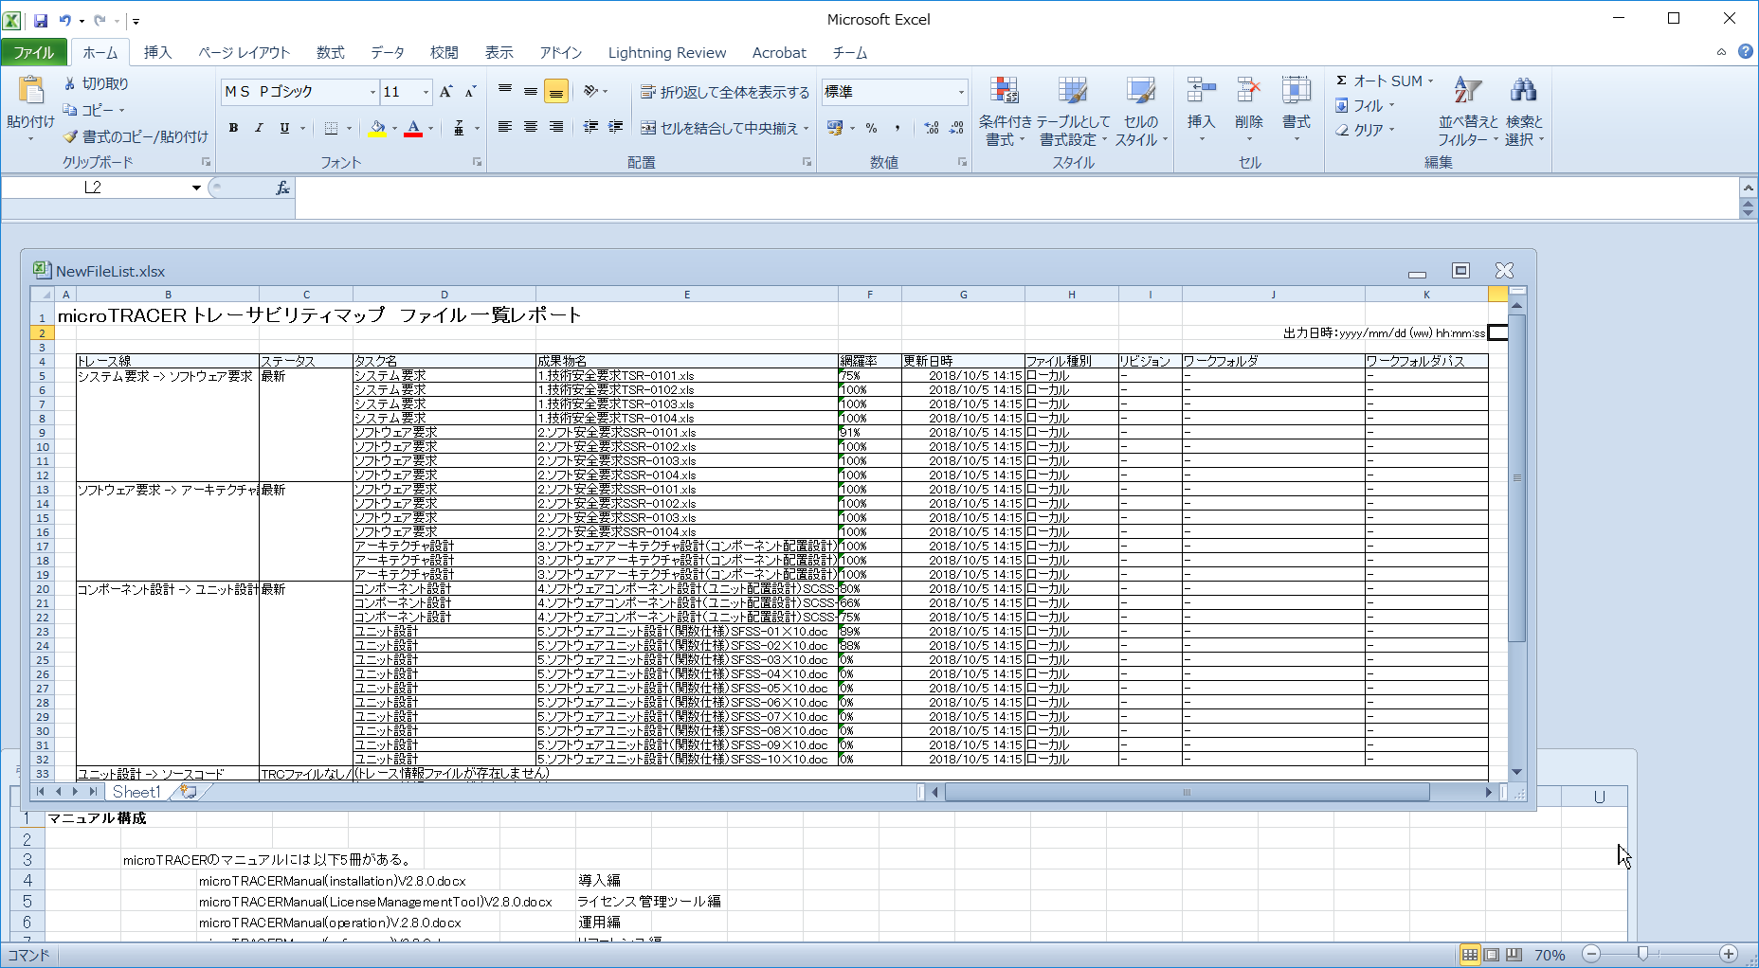Open Conditional Formatting menu

(1005, 112)
